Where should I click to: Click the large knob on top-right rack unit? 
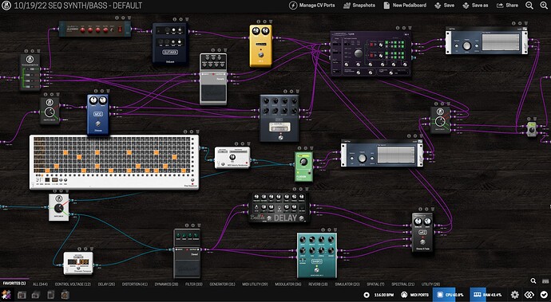pyautogui.click(x=466, y=45)
